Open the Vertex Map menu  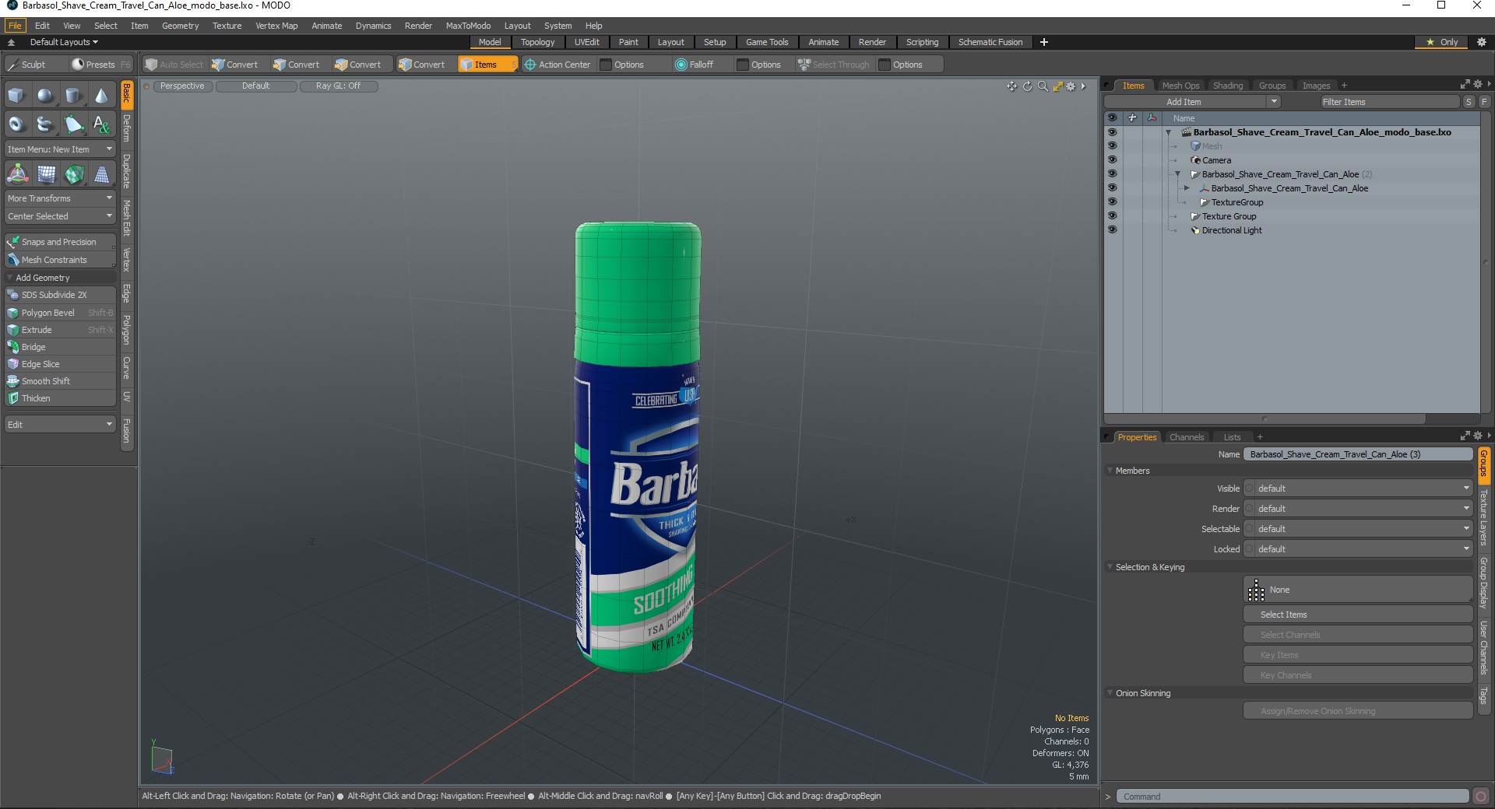pos(276,26)
